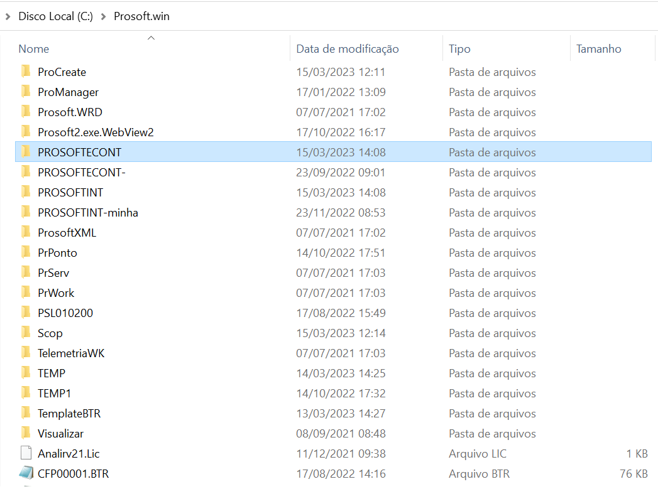This screenshot has height=494, width=658.
Task: Expand breadcrumb chevron before Disco Local (C:)
Action: pyautogui.click(x=8, y=16)
